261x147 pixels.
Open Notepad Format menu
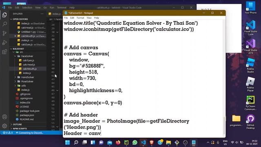click(80, 18)
